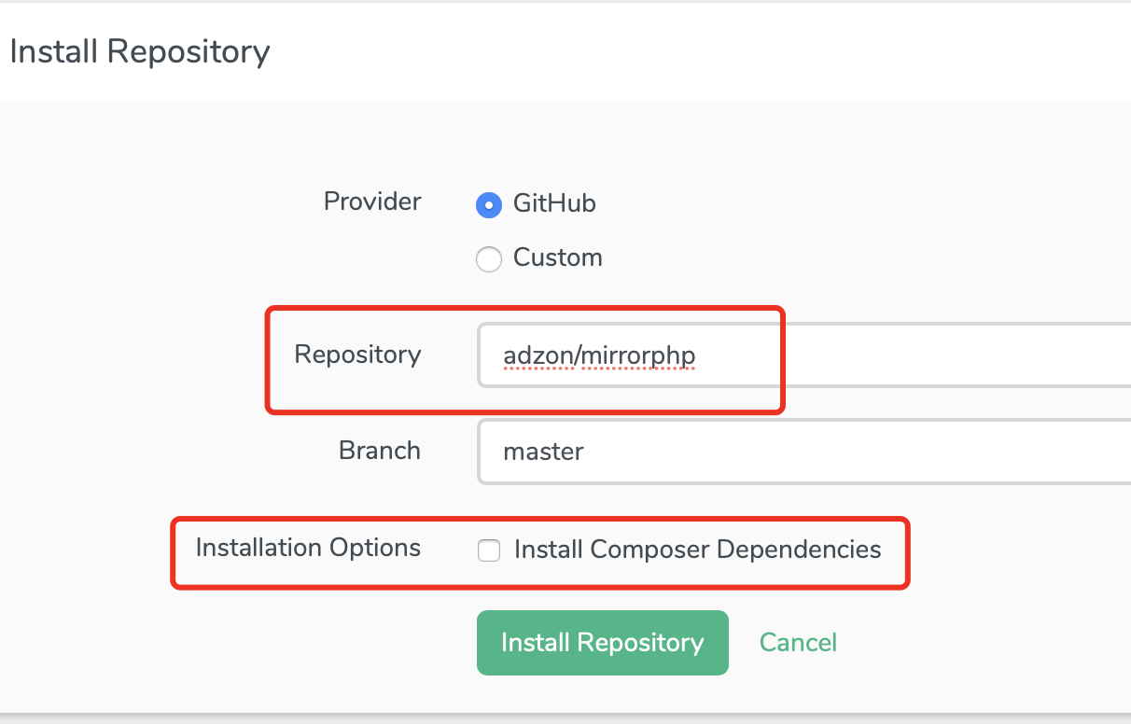Image resolution: width=1131 pixels, height=724 pixels.
Task: Click the "Custom" option label text
Action: pyautogui.click(x=557, y=258)
